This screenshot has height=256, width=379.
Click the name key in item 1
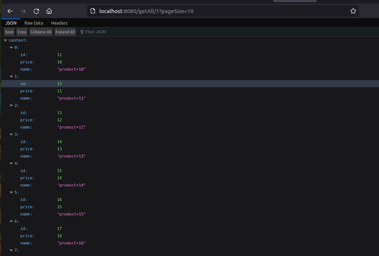pyautogui.click(x=26, y=98)
